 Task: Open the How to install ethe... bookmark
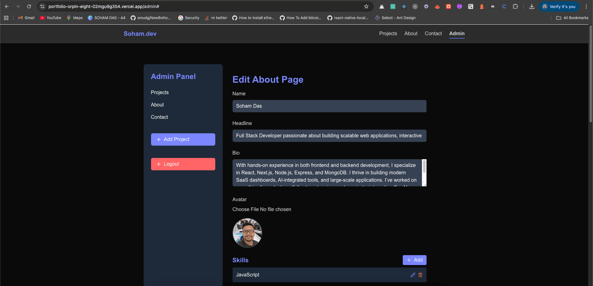(x=253, y=18)
